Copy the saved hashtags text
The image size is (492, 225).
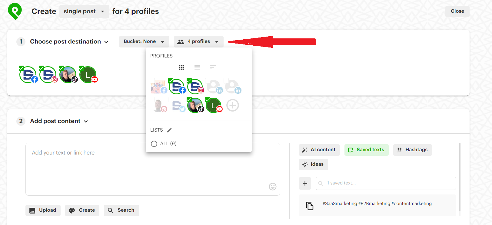pos(310,206)
